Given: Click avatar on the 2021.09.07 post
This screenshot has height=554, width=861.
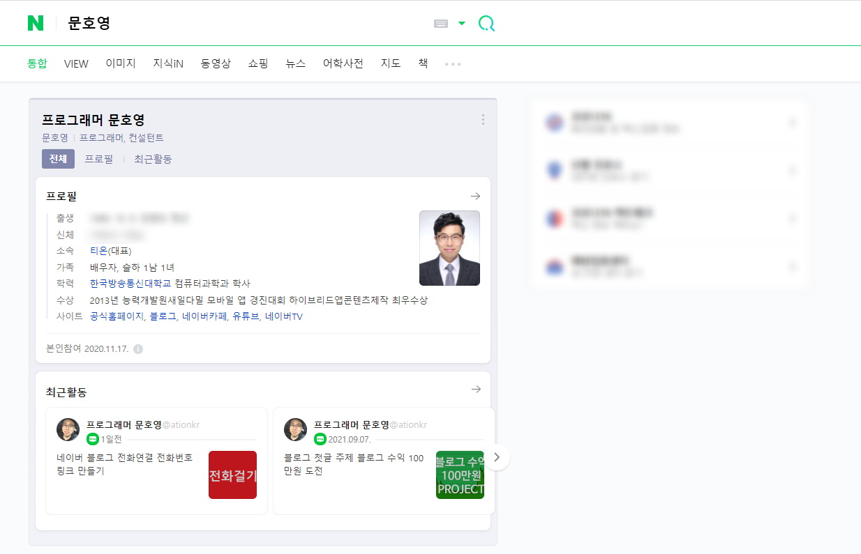Looking at the screenshot, I should click(295, 430).
